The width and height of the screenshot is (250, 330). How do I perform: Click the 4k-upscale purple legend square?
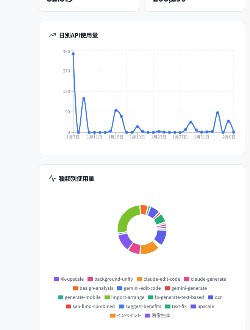pyautogui.click(x=56, y=279)
